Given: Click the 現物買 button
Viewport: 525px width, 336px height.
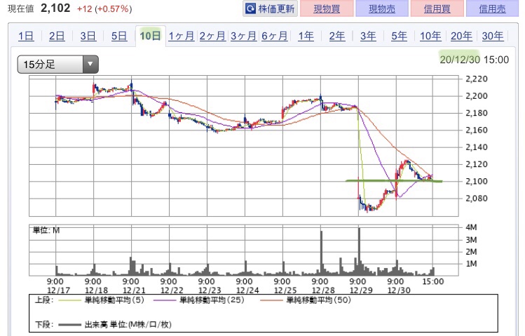Looking at the screenshot, I should (327, 8).
